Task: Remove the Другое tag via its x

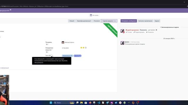Action: pyautogui.click(x=80, y=56)
